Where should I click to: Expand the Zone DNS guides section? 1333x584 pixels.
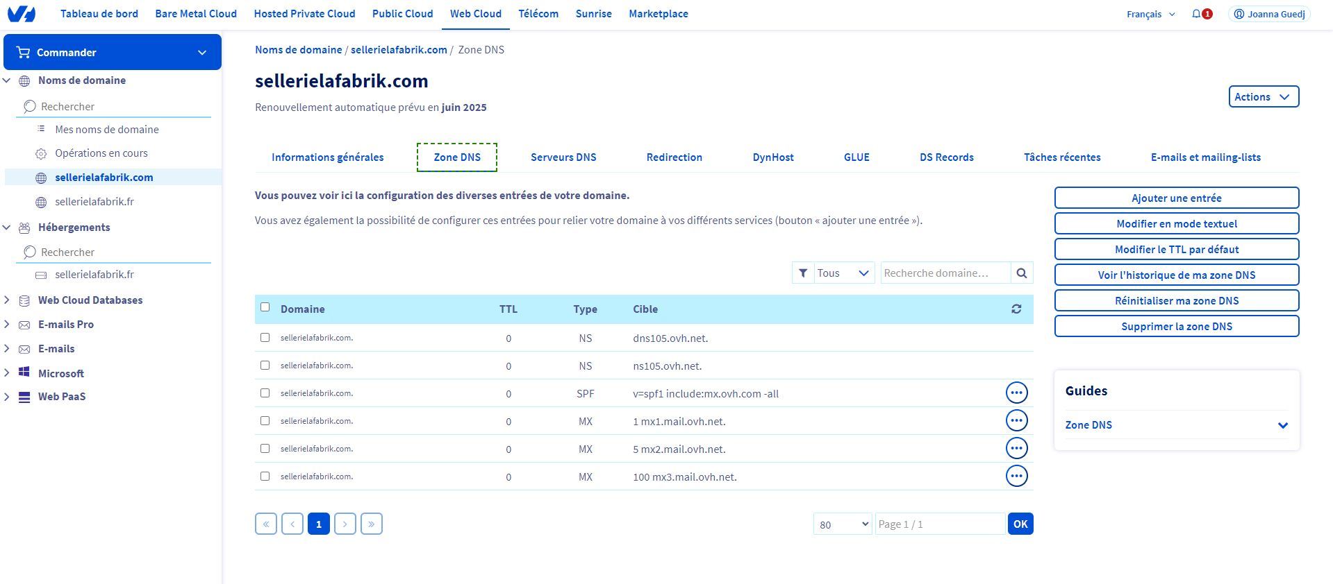(x=1282, y=425)
